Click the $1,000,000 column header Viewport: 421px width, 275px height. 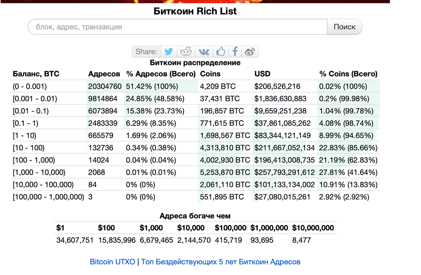point(269,228)
